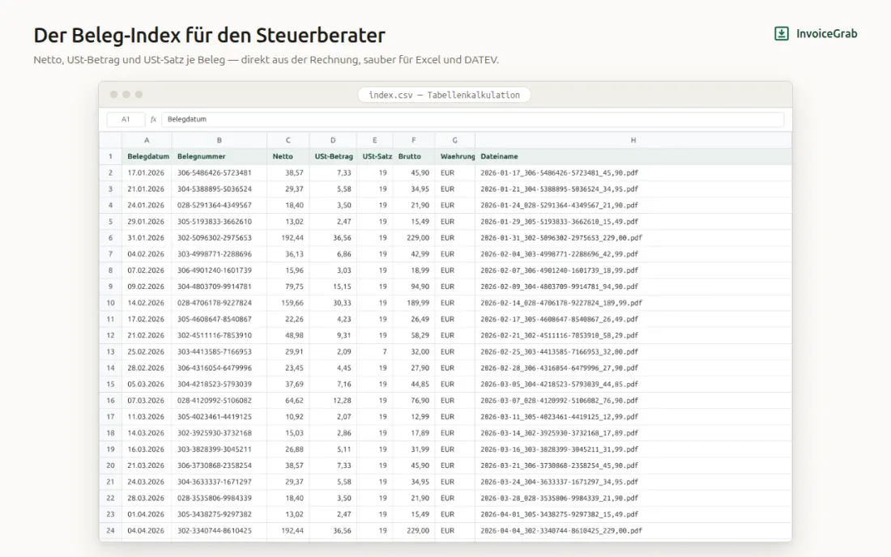The height and width of the screenshot is (557, 891).
Task: Click Brutto value 229,00 in row 6
Action: pos(414,238)
